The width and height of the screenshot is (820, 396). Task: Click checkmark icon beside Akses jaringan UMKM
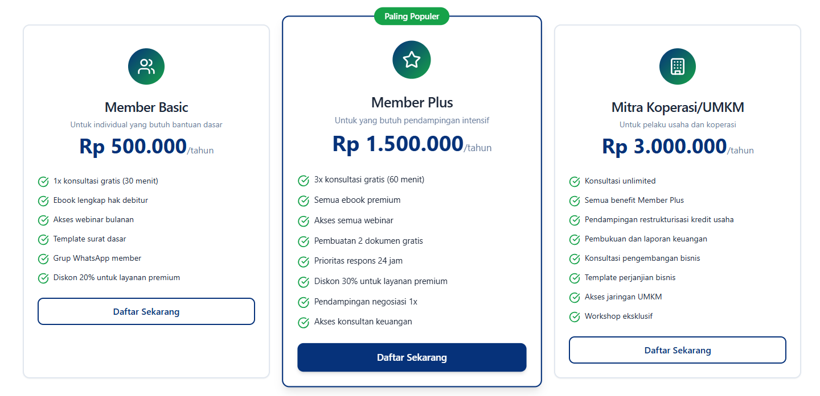[x=575, y=298]
